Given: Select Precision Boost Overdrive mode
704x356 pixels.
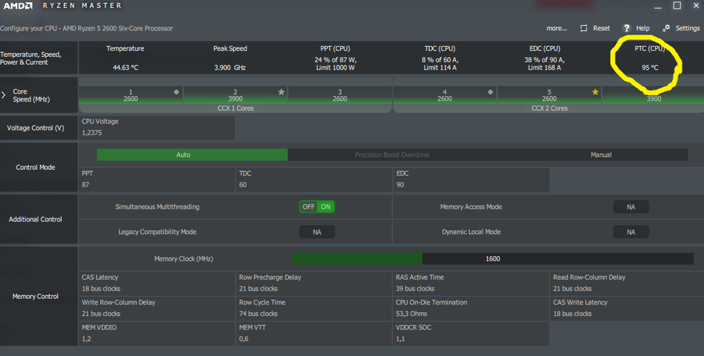Looking at the screenshot, I should 392,155.
